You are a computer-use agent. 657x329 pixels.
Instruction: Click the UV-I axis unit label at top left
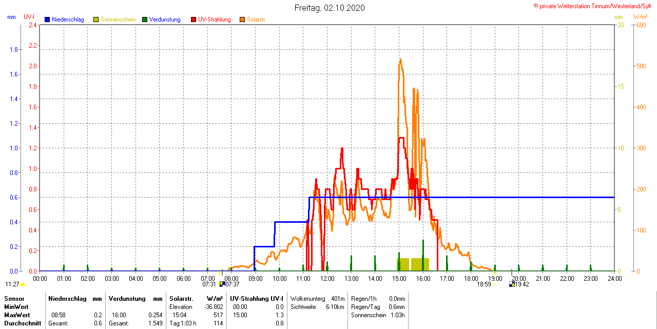[29, 17]
